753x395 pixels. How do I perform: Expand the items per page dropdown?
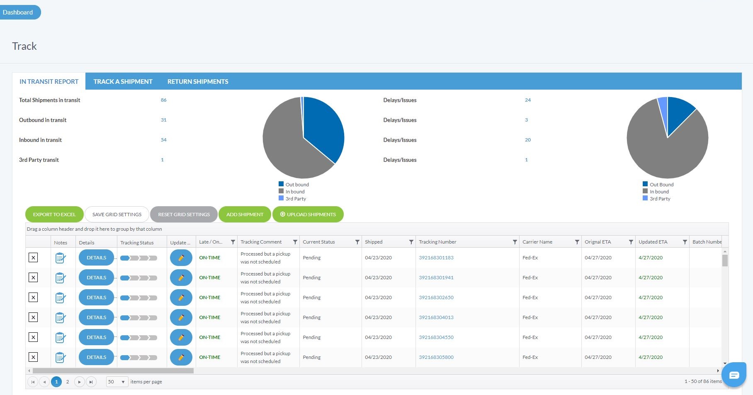coord(123,382)
